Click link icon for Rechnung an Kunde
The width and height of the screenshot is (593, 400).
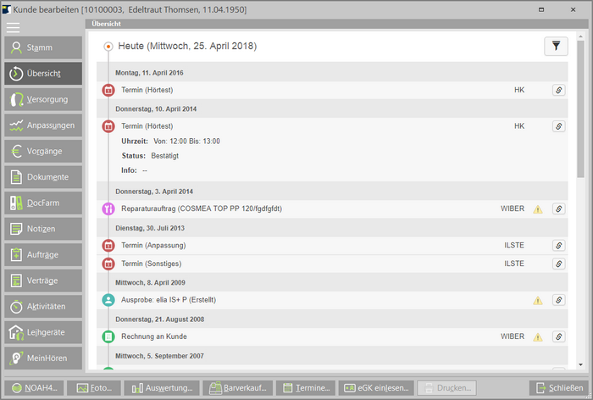[558, 336]
